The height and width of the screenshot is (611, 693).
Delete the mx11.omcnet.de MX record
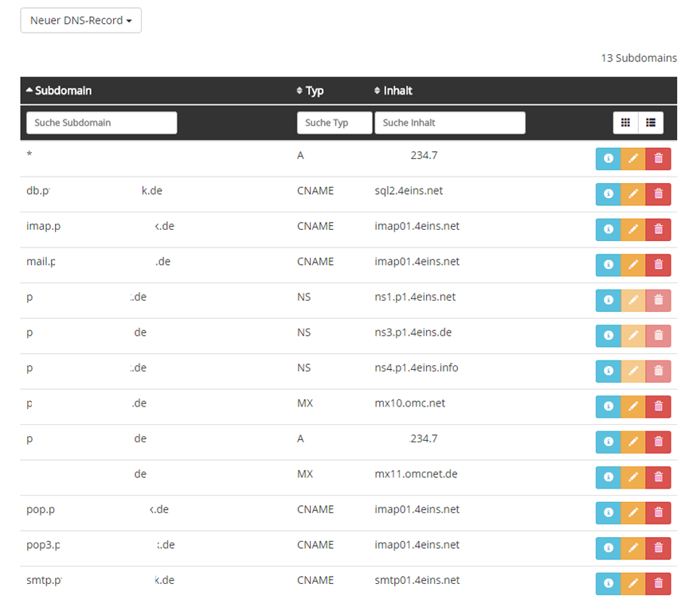click(x=658, y=477)
